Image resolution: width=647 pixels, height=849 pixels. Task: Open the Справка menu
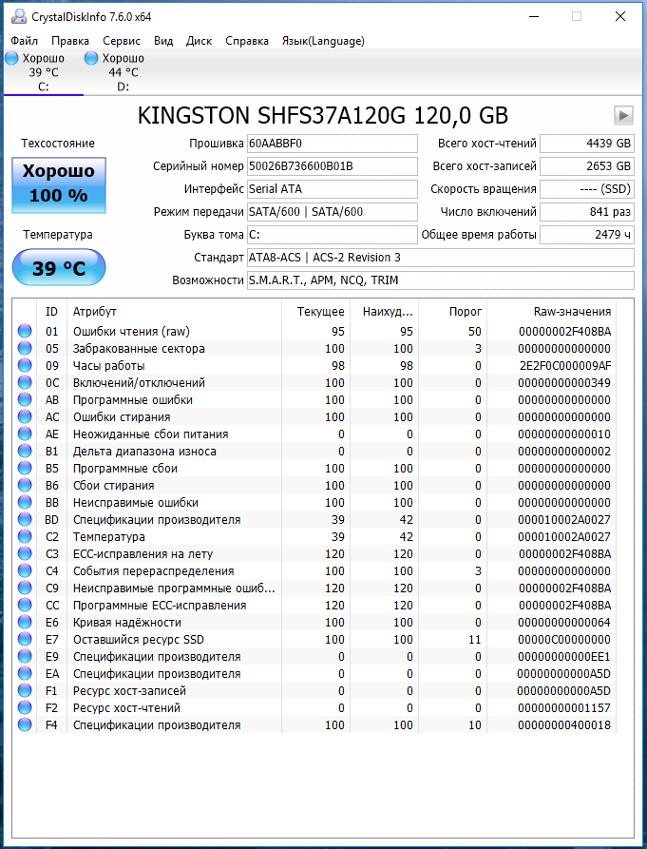247,41
